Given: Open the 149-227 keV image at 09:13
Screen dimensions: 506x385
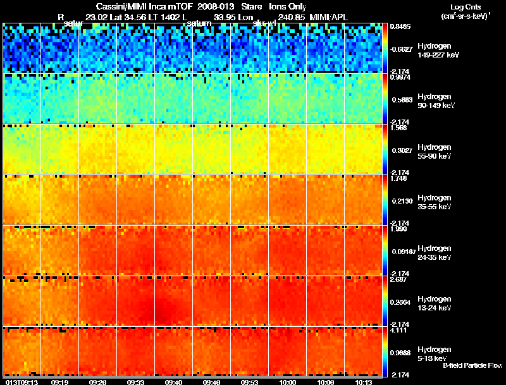Looking at the screenshot, I should pos(22,49).
